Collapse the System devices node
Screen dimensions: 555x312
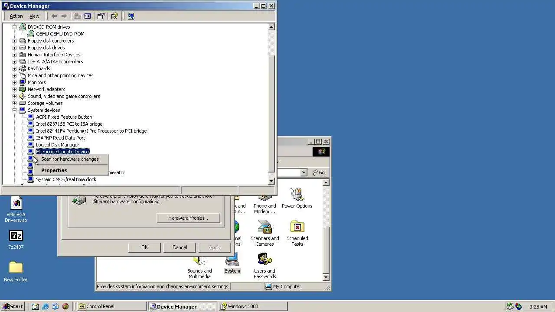pos(14,110)
